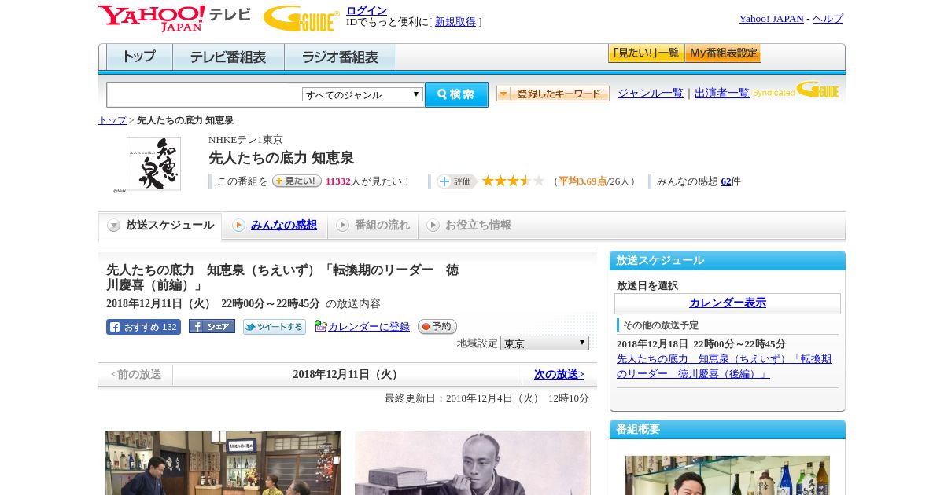Image resolution: width=944 pixels, height=495 pixels.
Task: Click the Tokugawa Yoshinobu portrait photo
Action: [x=473, y=463]
